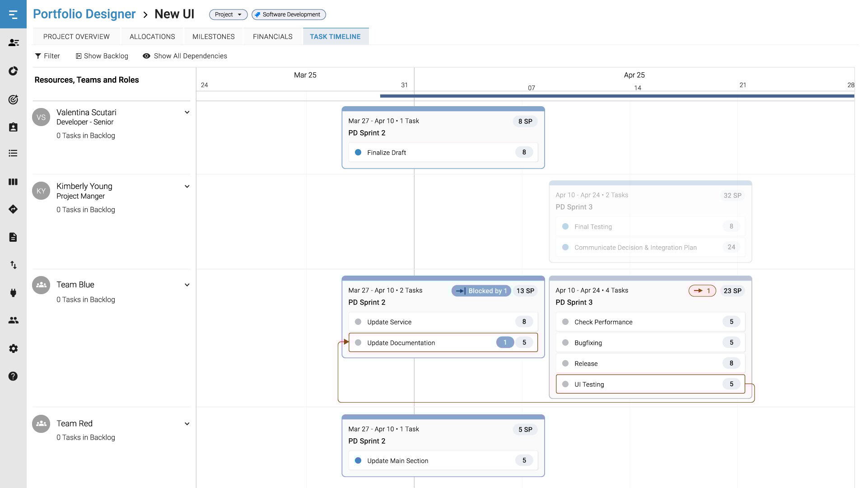Toggle Show Backlog panel
Screen dimensions: 867x488
coord(102,56)
